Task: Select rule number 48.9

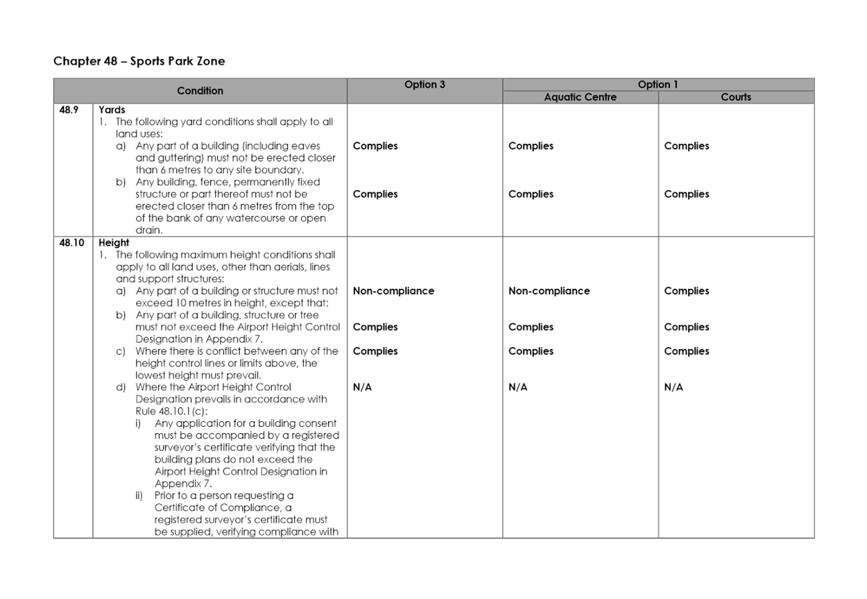Action: [68, 110]
